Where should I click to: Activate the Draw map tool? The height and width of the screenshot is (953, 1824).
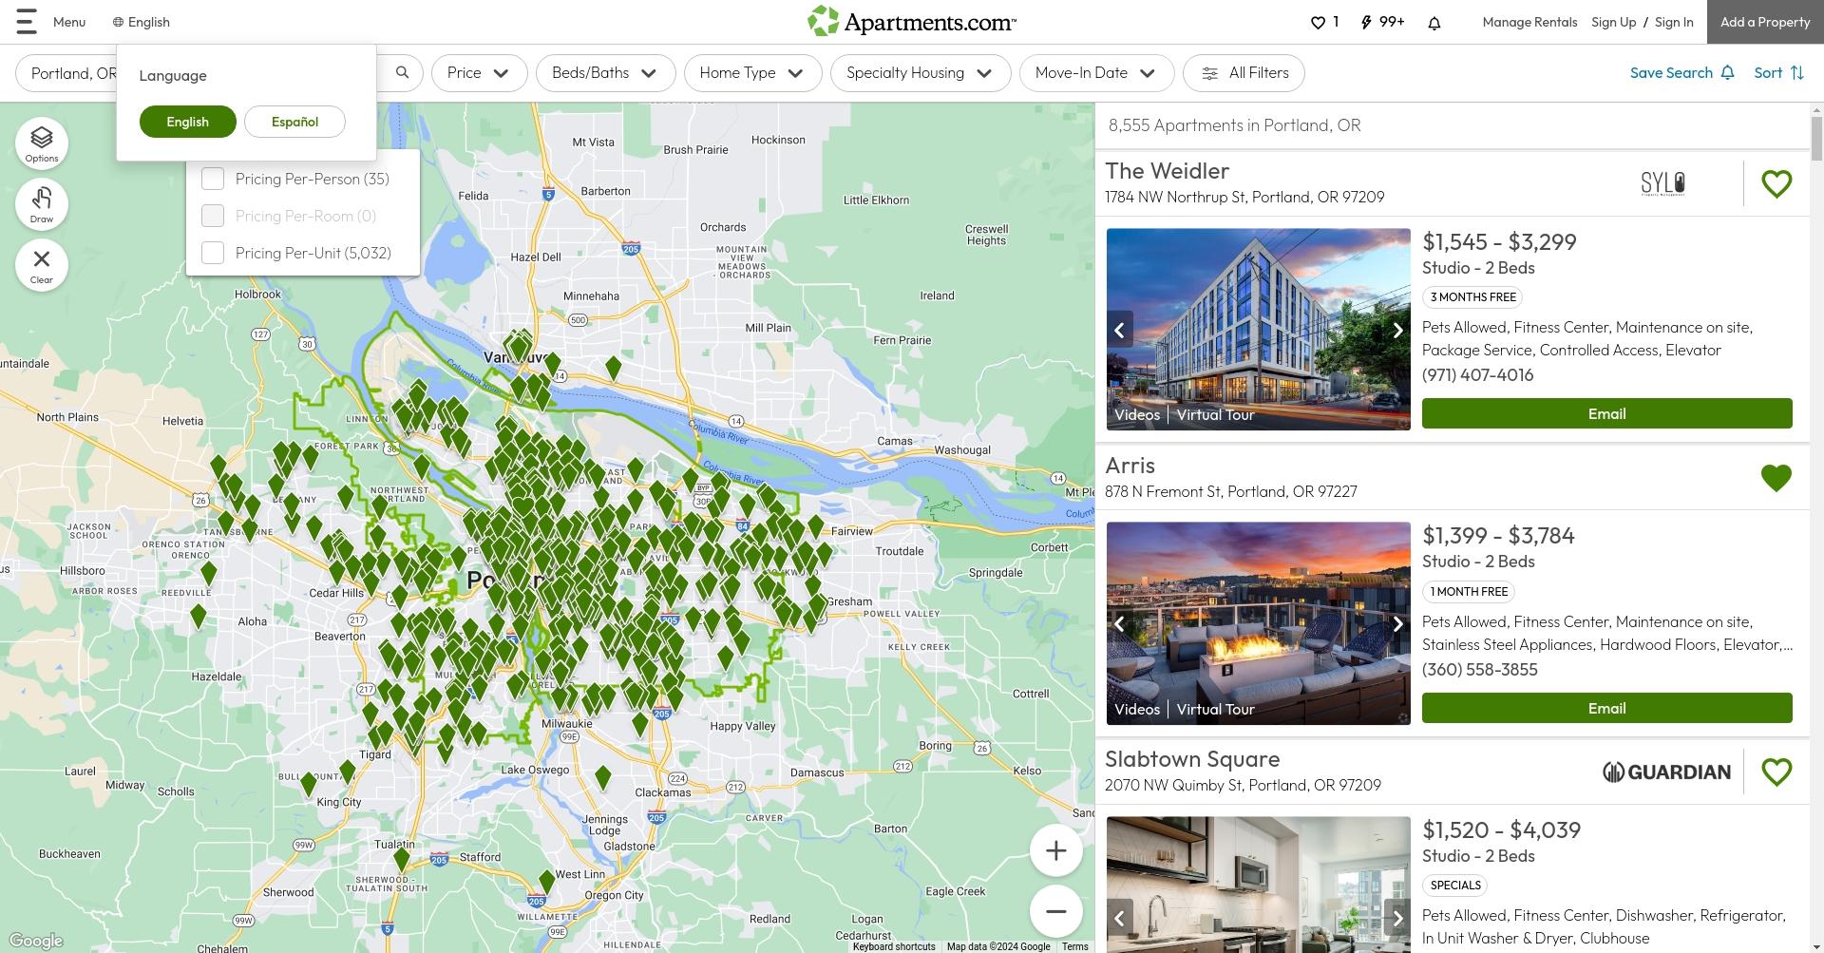click(42, 204)
